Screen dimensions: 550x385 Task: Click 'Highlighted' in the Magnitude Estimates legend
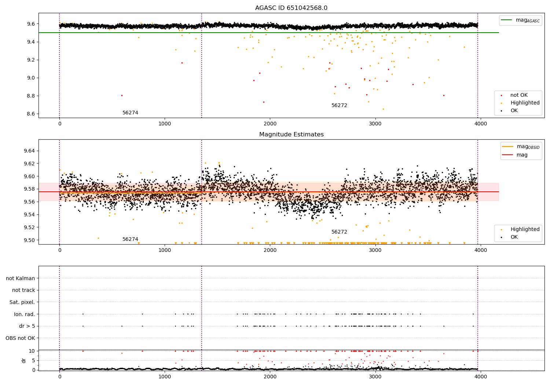pos(525,230)
